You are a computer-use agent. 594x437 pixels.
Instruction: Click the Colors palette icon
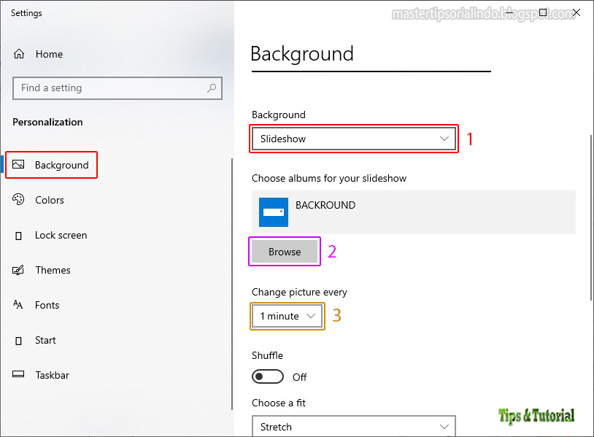[18, 200]
